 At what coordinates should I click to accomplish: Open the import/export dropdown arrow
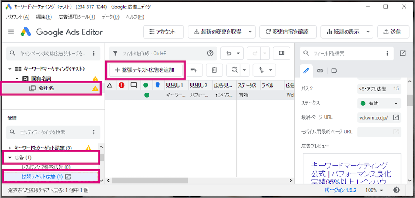pos(271,70)
